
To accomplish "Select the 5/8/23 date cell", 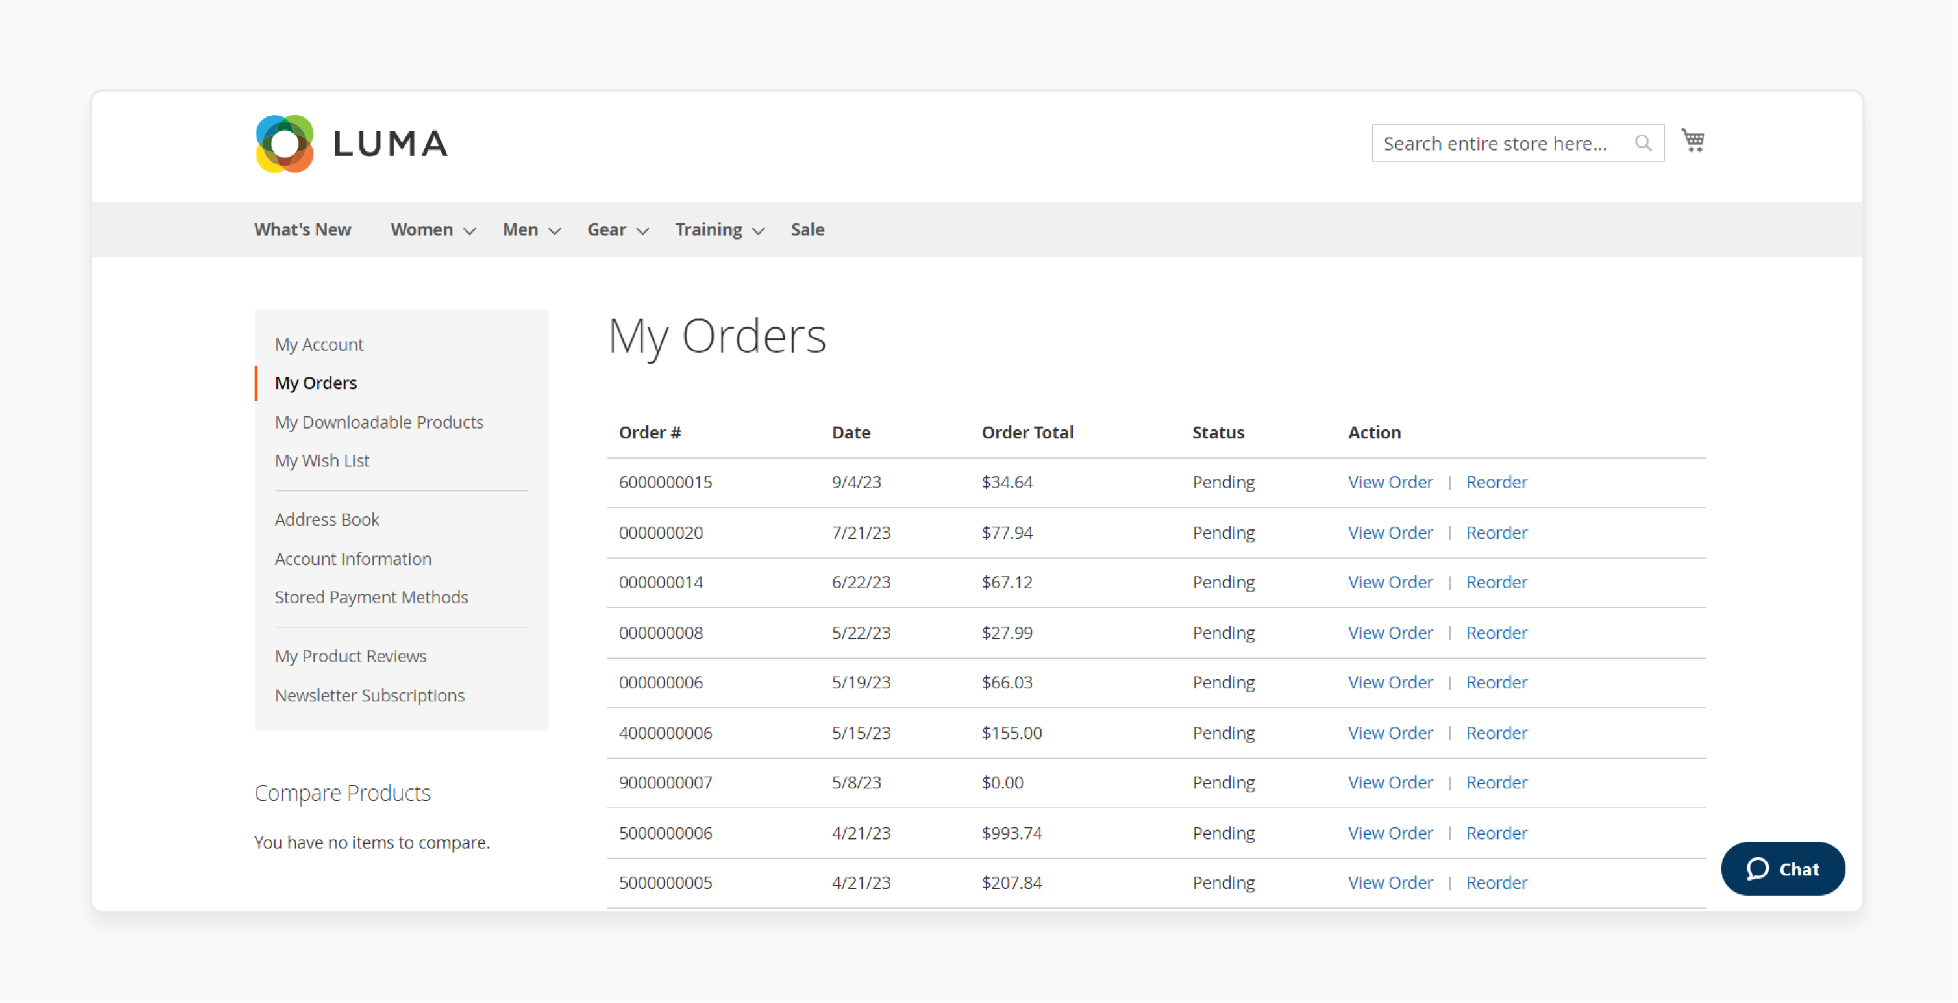I will 857,783.
